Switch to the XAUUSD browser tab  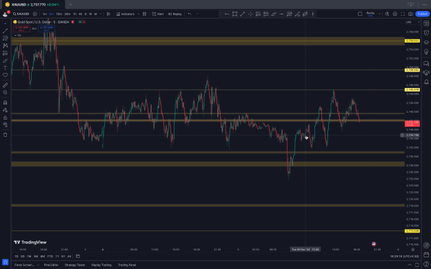tap(32, 4)
